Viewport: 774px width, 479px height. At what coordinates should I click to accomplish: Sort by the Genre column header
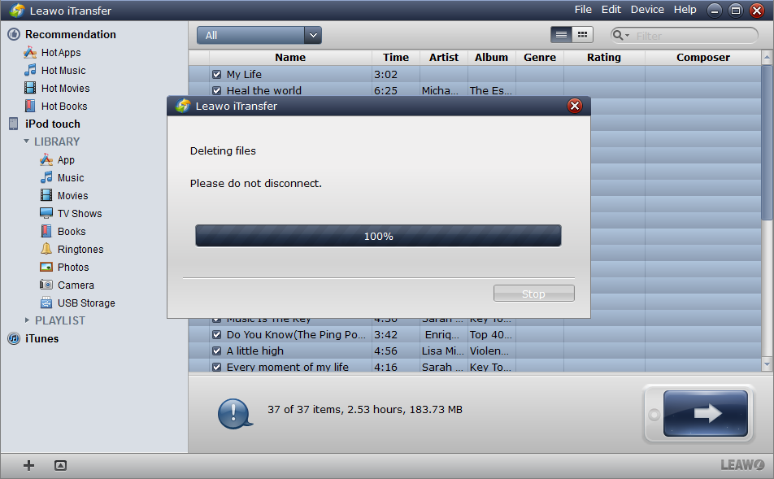point(540,57)
